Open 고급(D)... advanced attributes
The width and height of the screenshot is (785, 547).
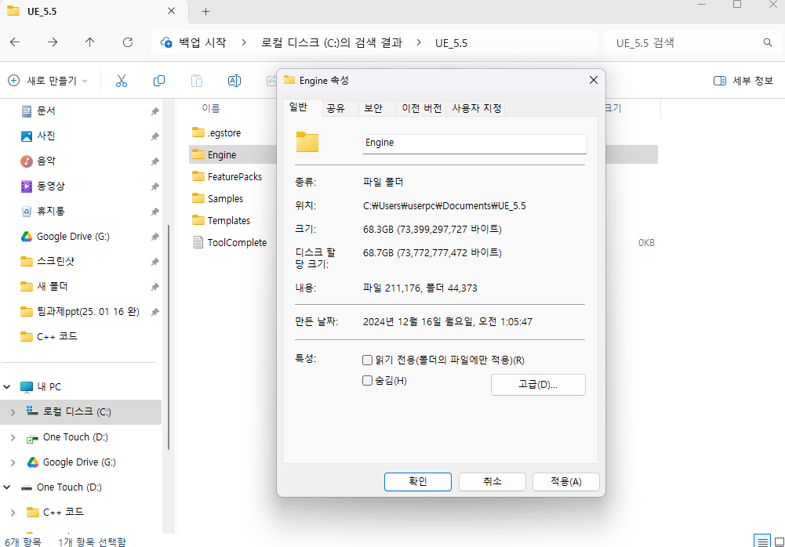point(538,385)
